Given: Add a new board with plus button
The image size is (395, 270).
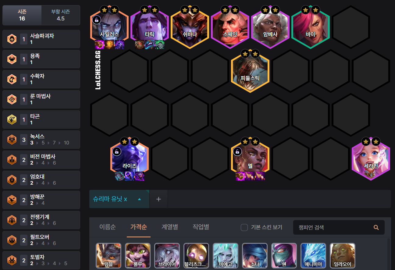Looking at the screenshot, I should (158, 199).
